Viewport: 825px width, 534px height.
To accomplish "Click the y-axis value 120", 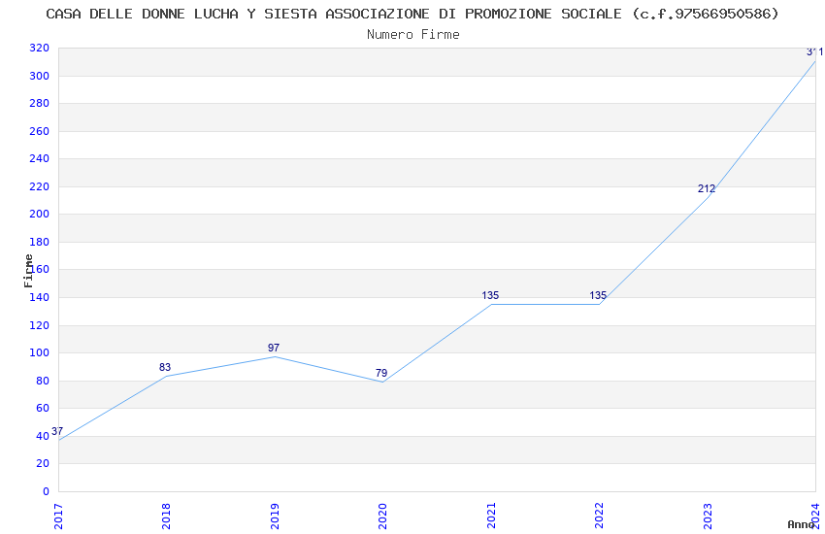I will (39, 325).
